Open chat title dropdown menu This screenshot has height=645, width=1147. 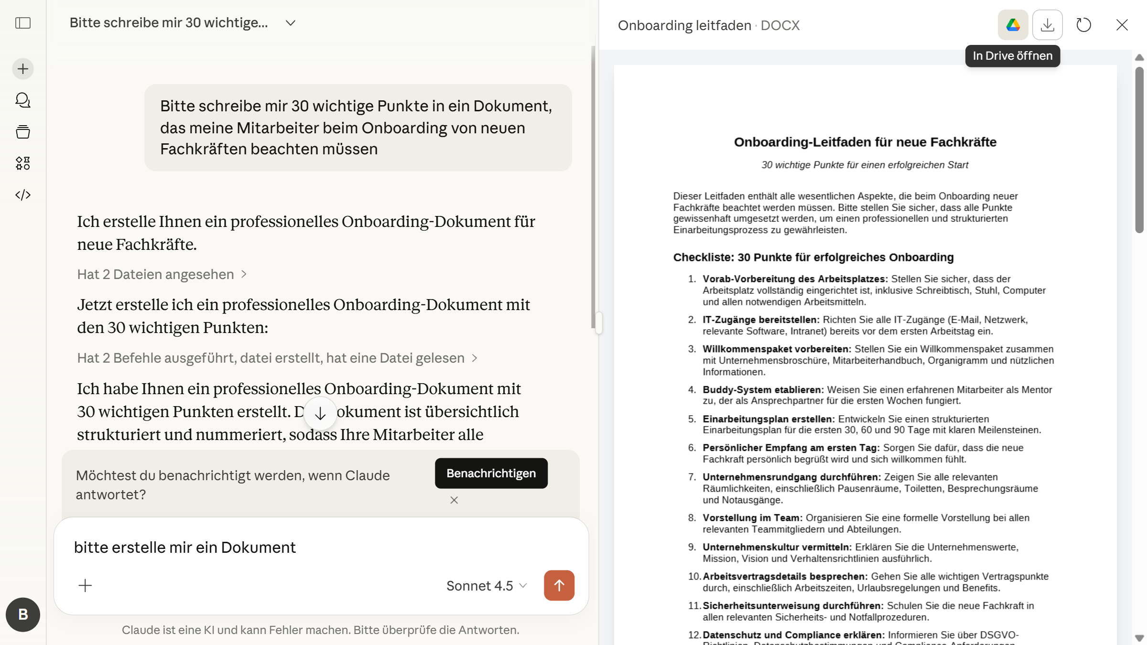tap(291, 23)
